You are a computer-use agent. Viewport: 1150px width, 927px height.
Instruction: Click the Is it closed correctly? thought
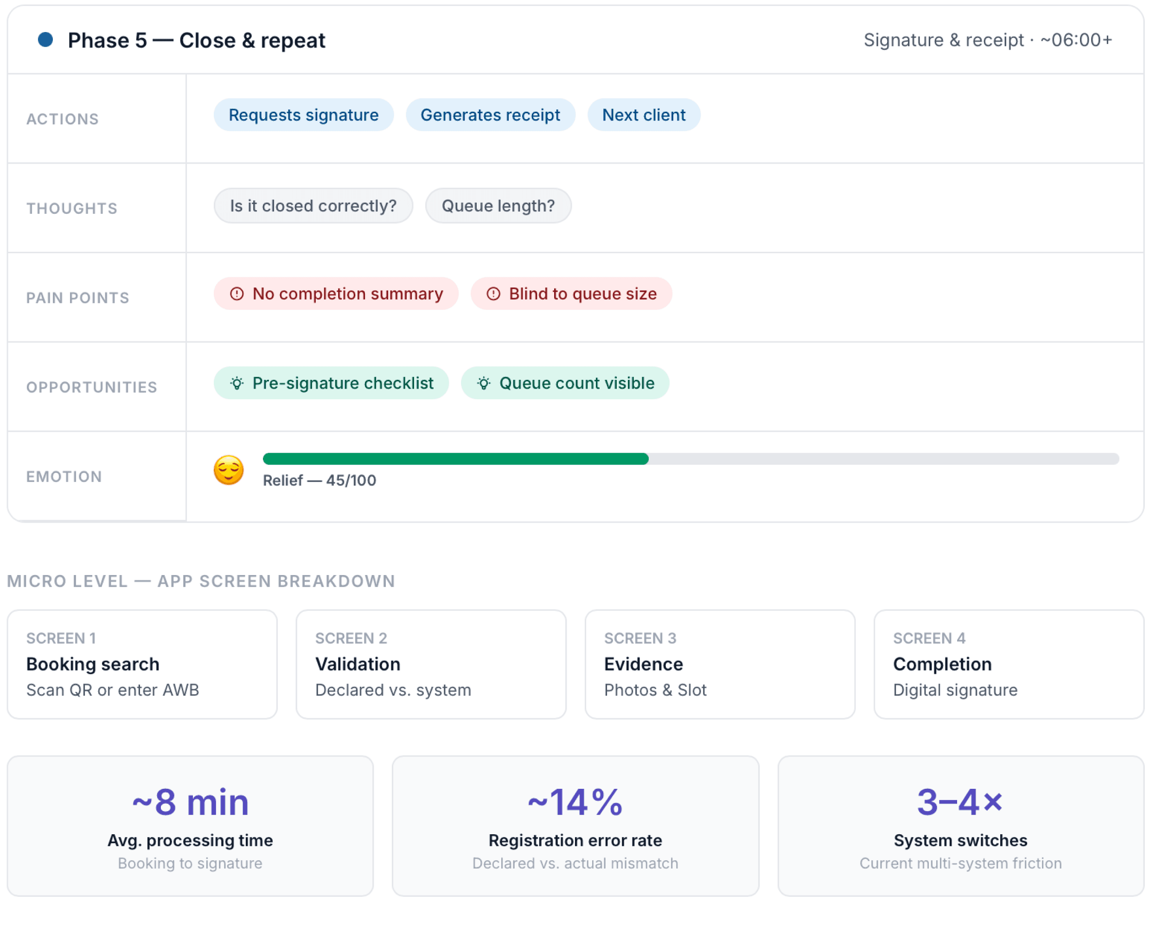coord(313,205)
